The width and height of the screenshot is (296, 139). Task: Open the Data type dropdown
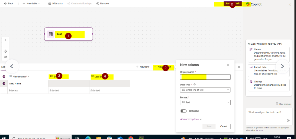click(205, 90)
